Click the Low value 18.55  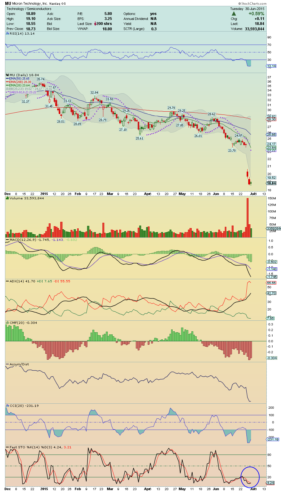coord(31,24)
